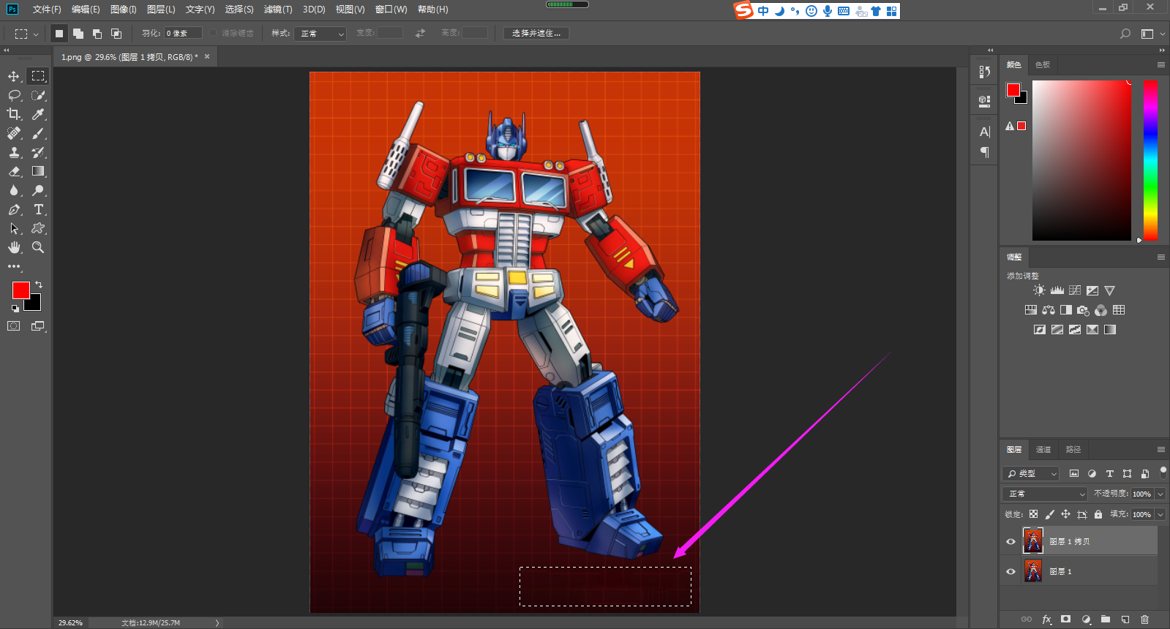Toggle Quick Mask mode
Viewport: 1170px width, 629px height.
14,326
